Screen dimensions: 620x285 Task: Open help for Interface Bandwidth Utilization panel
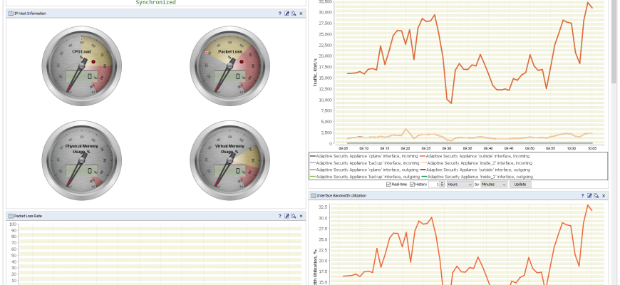click(582, 196)
